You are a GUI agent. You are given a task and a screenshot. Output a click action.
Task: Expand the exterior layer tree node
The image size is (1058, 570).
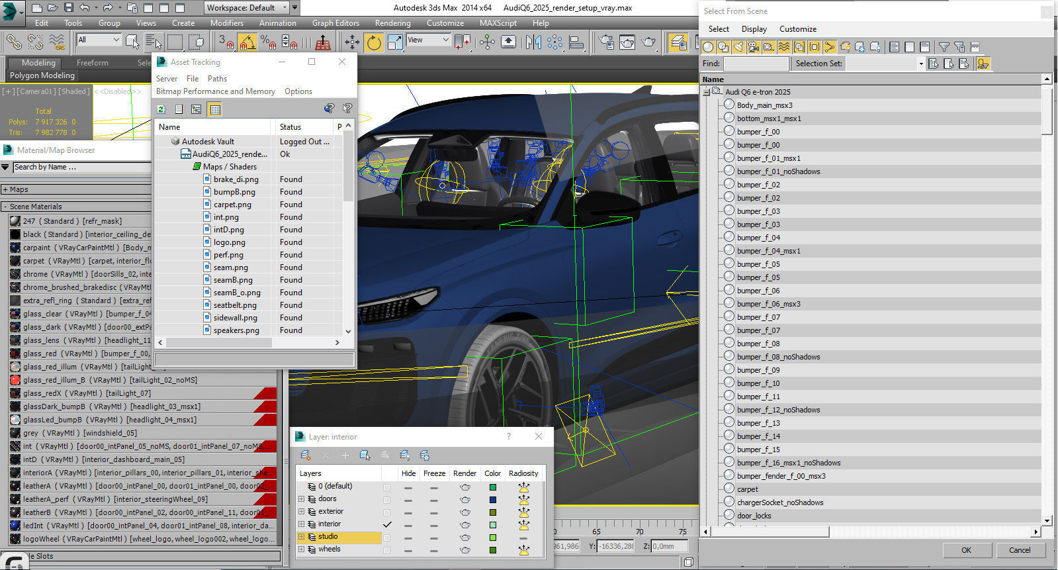302,512
